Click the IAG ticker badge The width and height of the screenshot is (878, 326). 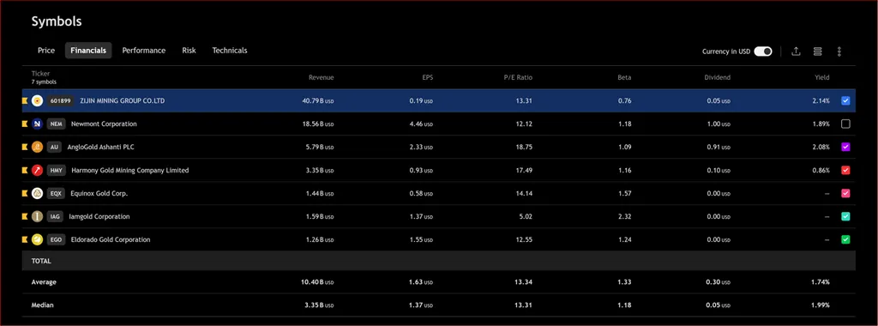pyautogui.click(x=55, y=217)
